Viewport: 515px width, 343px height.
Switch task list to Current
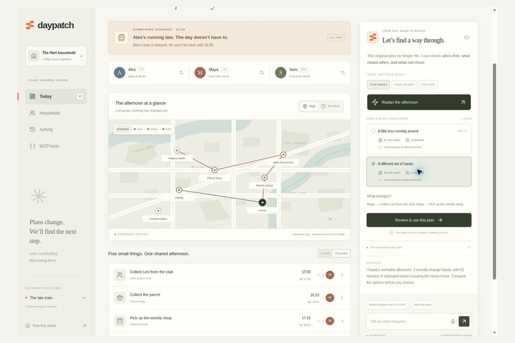tap(325, 254)
